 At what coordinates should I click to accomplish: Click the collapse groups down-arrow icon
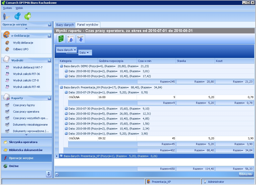click(x=81, y=39)
